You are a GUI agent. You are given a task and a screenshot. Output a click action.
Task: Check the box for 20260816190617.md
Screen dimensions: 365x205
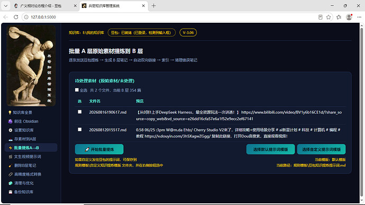(79, 112)
